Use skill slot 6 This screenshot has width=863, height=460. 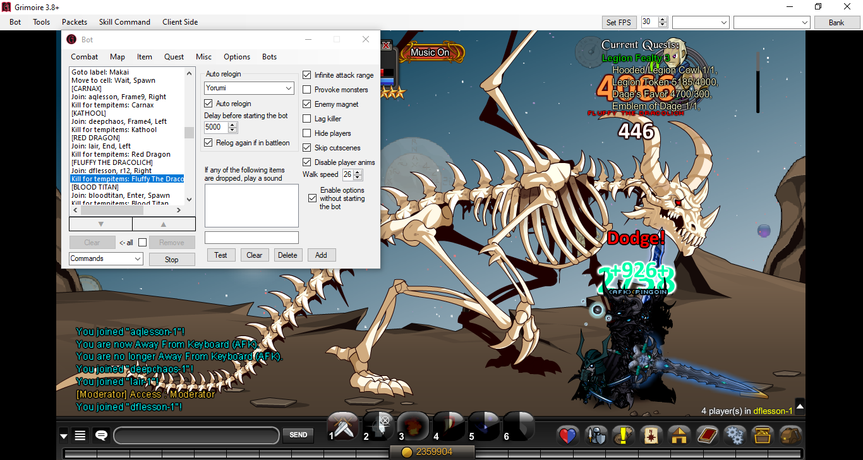point(519,428)
